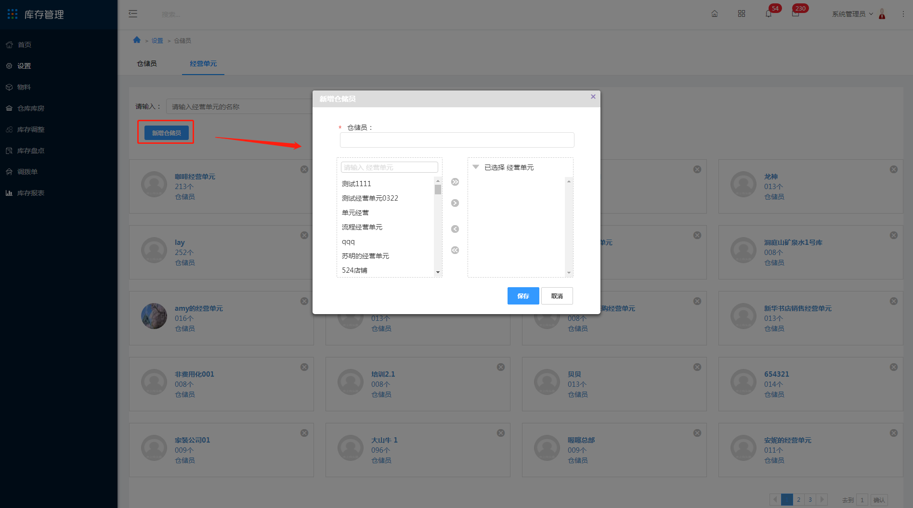Remove the 龙神 card
This screenshot has width=913, height=508.
(x=894, y=169)
